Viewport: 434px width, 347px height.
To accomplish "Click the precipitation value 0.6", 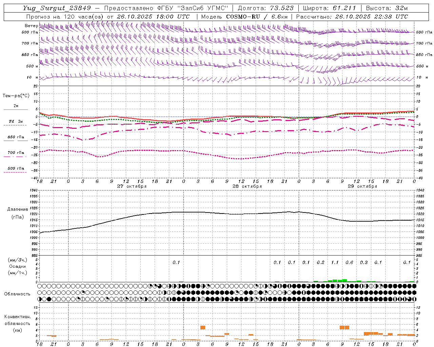I will click(x=349, y=263).
